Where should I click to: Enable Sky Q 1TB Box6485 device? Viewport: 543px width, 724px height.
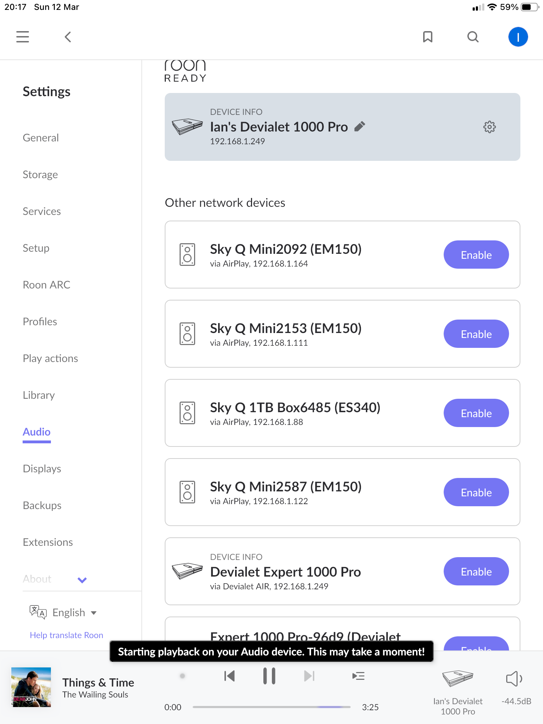pos(476,413)
